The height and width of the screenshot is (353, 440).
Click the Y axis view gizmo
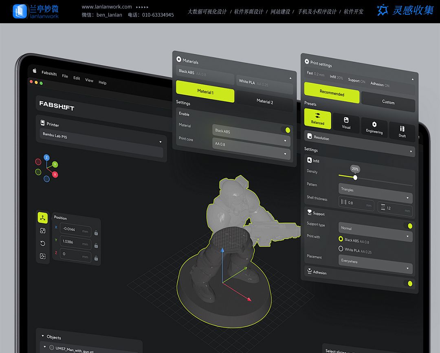tap(55, 164)
